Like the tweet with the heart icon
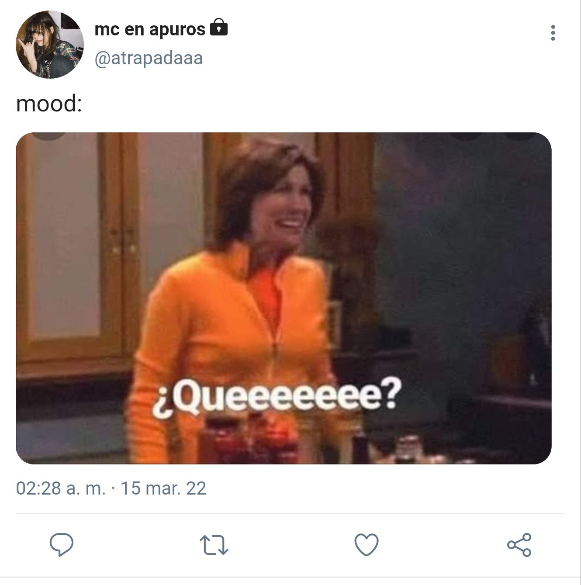The height and width of the screenshot is (585, 581). pos(366,544)
